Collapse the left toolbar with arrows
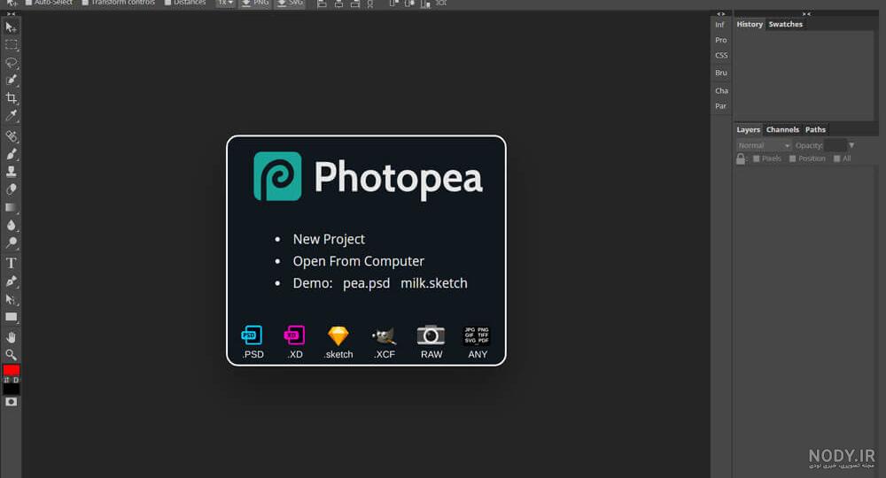The image size is (886, 478). 11,13
